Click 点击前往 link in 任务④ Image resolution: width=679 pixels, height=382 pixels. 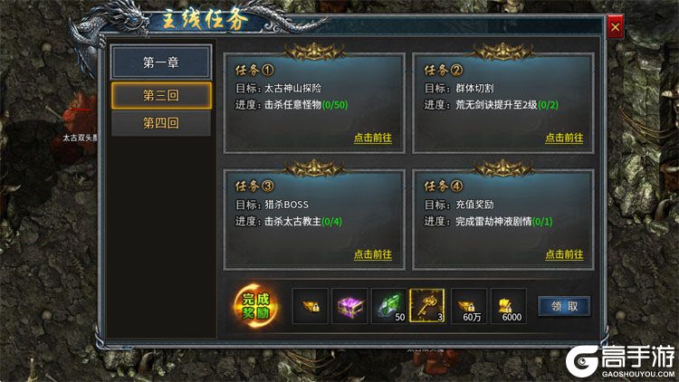(x=564, y=254)
